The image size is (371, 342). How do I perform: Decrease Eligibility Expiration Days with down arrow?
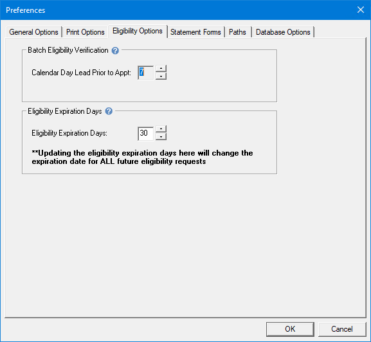[x=161, y=137]
